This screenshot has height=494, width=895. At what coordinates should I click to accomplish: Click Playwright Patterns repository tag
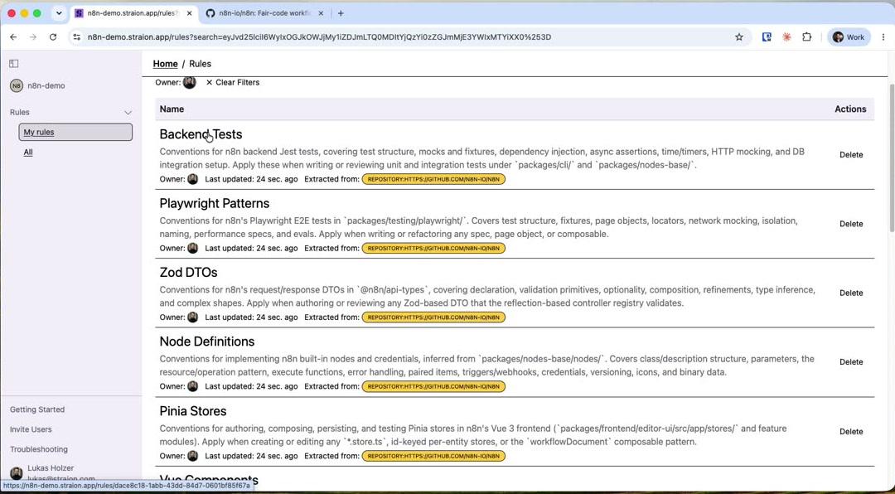(433, 249)
